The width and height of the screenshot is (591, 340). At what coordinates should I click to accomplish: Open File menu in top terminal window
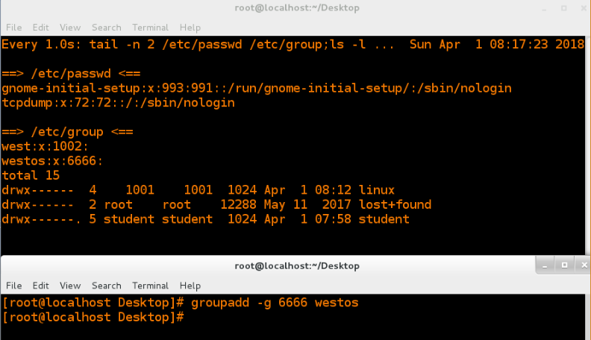14,28
